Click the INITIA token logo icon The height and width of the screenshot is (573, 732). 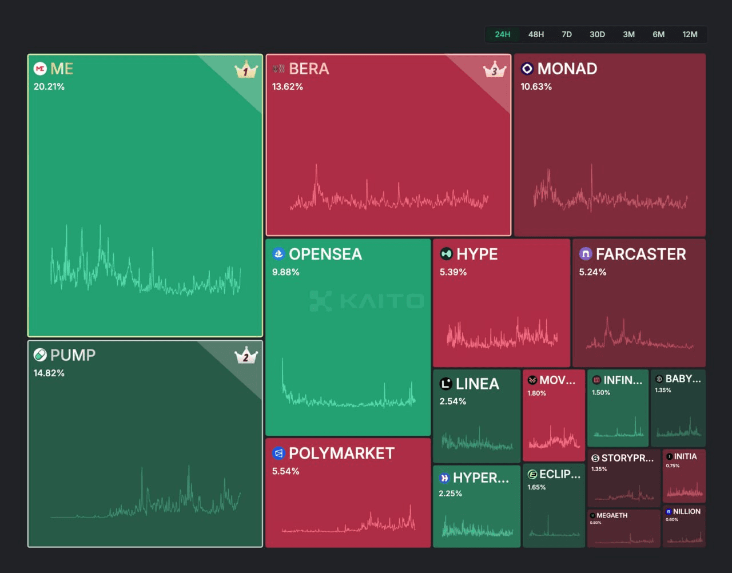pos(669,456)
